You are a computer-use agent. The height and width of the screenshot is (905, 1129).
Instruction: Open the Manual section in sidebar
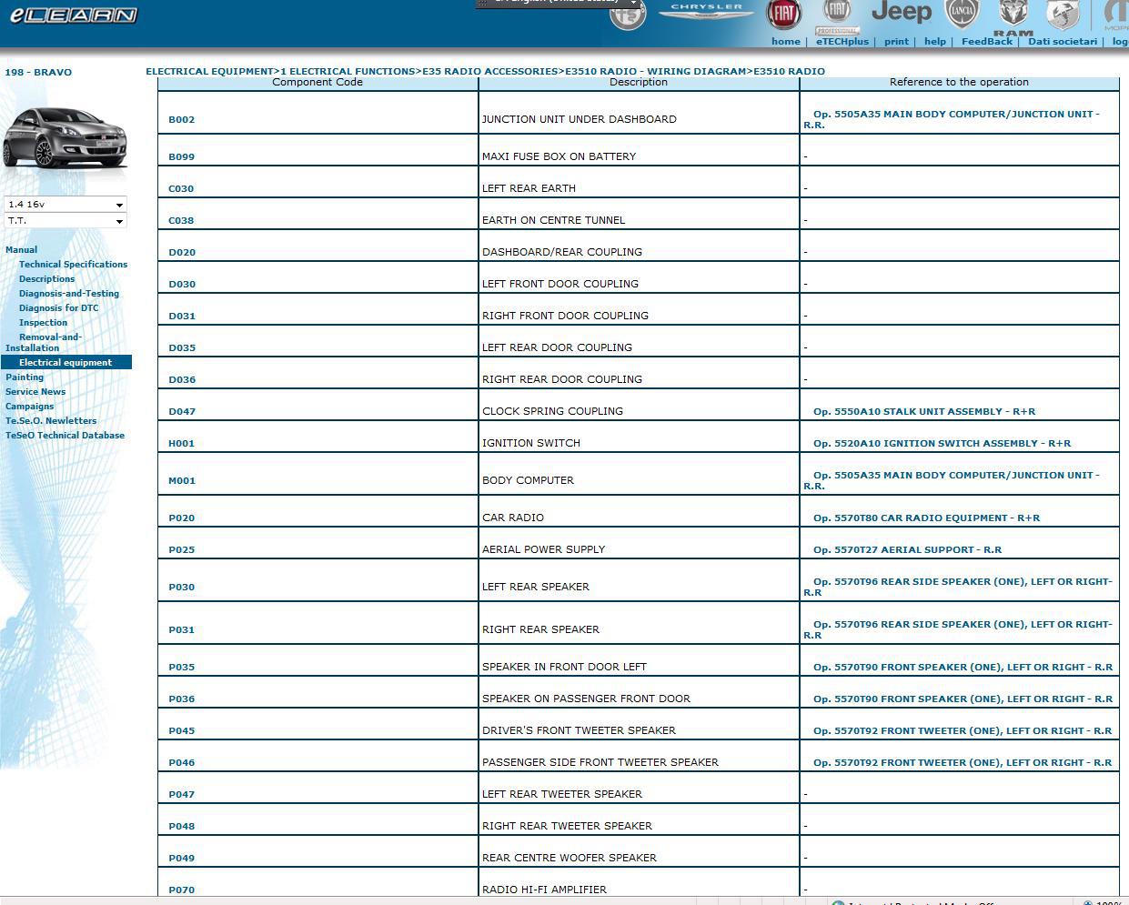pyautogui.click(x=22, y=250)
